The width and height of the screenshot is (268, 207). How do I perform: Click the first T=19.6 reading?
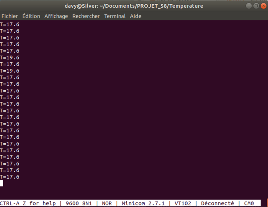pos(10,58)
